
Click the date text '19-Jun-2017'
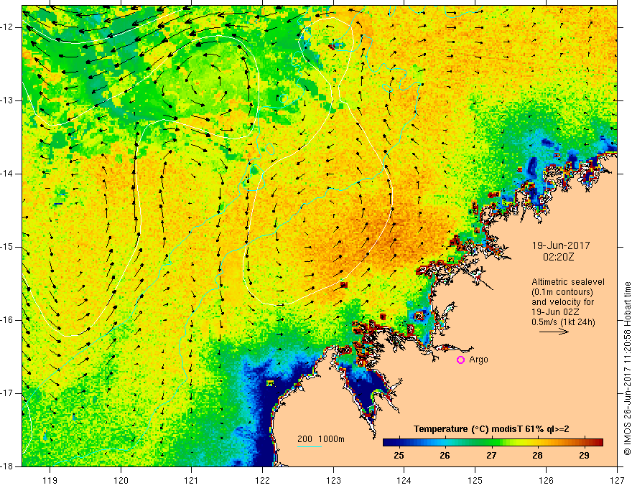pyautogui.click(x=561, y=245)
